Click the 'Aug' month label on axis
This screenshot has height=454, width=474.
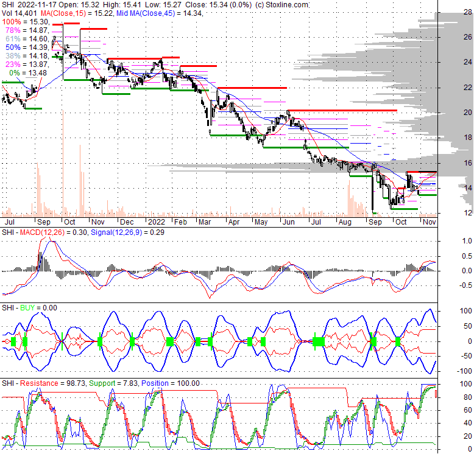(345, 222)
